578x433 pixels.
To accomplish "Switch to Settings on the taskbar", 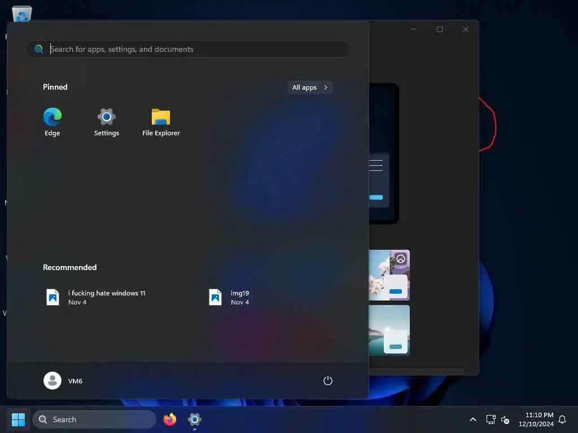I will (195, 419).
